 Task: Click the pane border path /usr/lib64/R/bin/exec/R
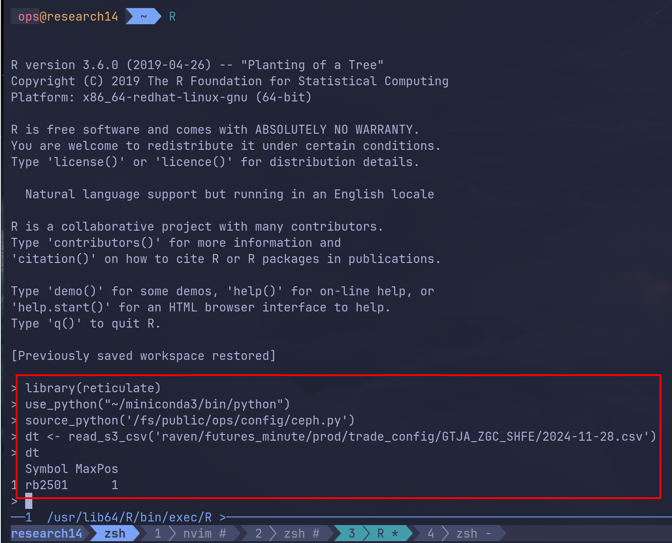[x=129, y=517]
